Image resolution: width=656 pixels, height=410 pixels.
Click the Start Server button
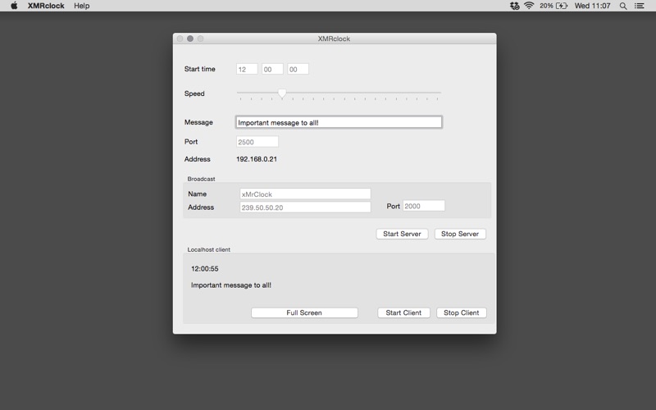402,234
